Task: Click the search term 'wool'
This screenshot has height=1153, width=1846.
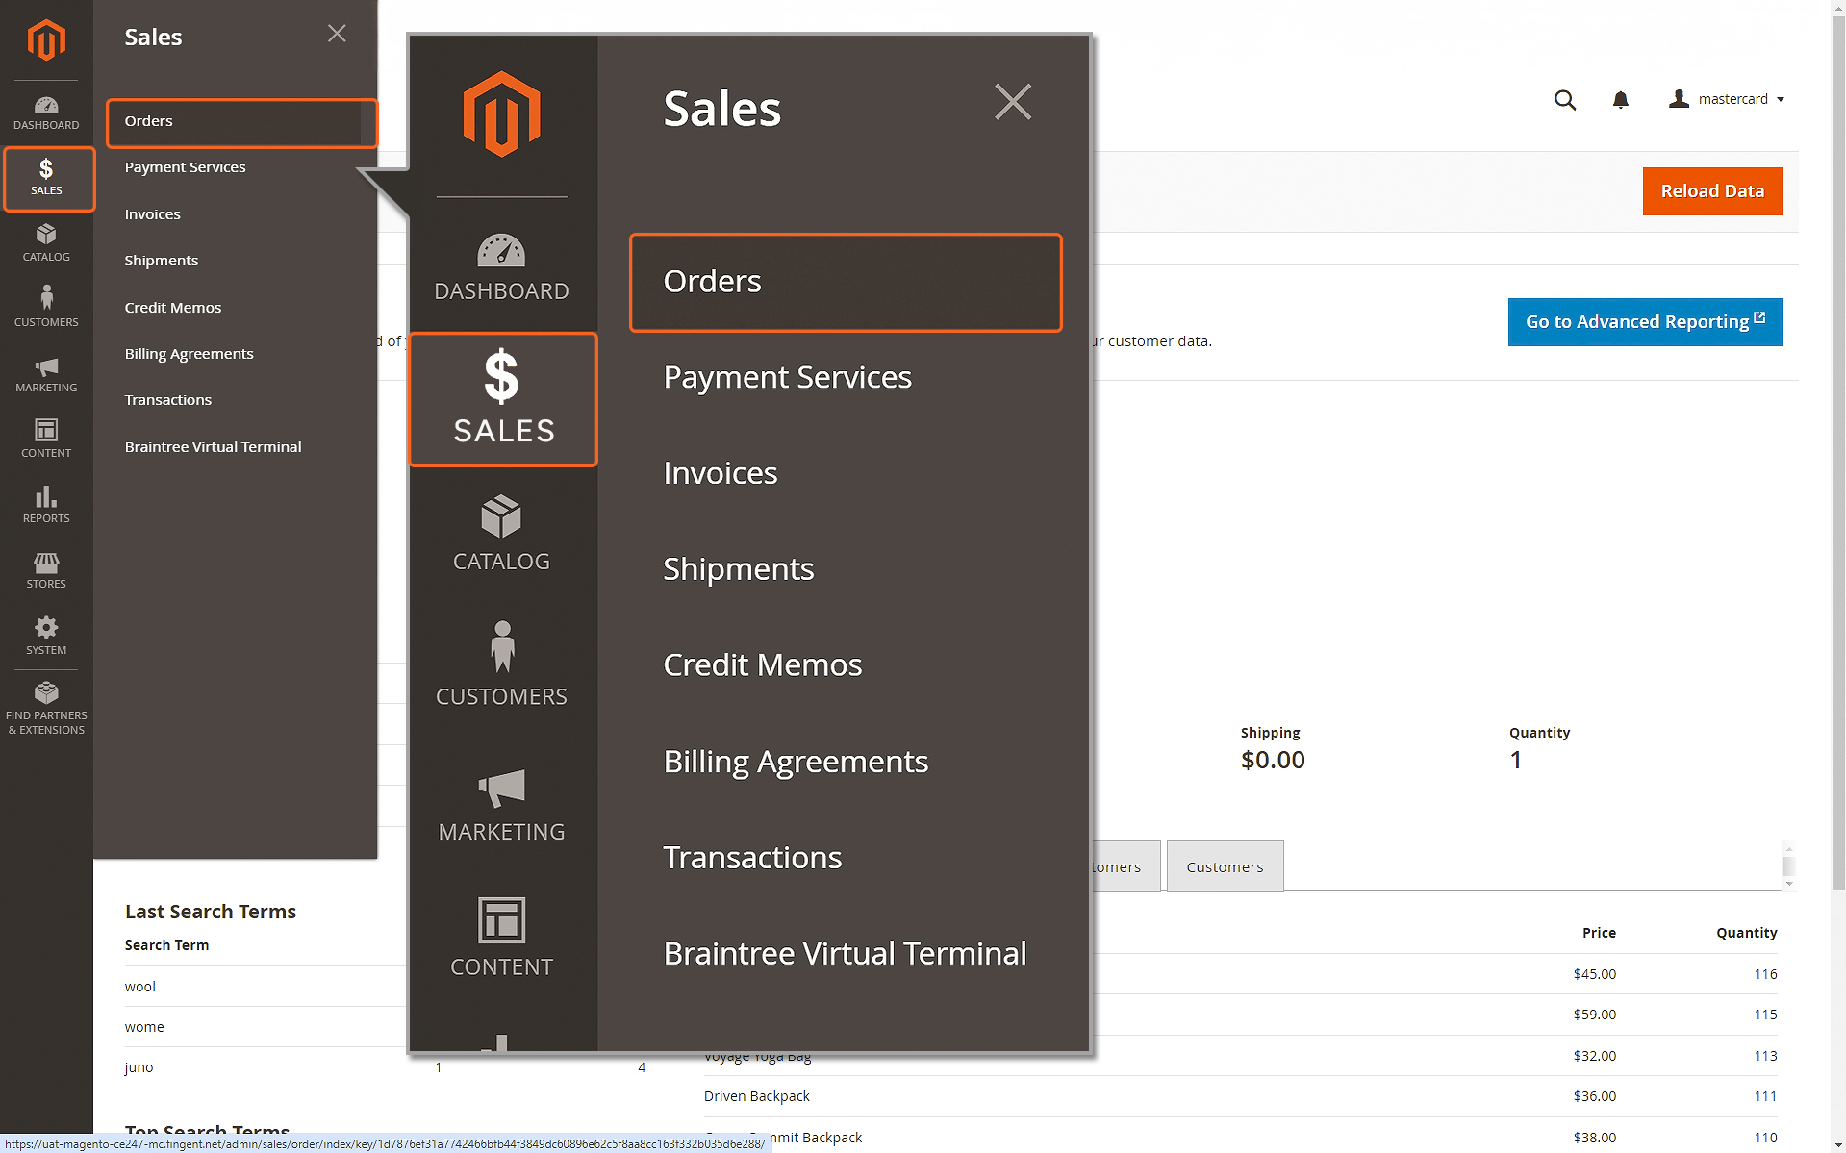Action: pos(140,987)
